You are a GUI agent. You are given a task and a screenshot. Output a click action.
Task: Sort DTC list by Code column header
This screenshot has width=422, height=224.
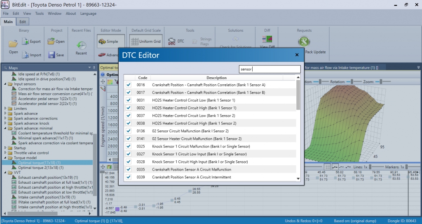(x=143, y=78)
